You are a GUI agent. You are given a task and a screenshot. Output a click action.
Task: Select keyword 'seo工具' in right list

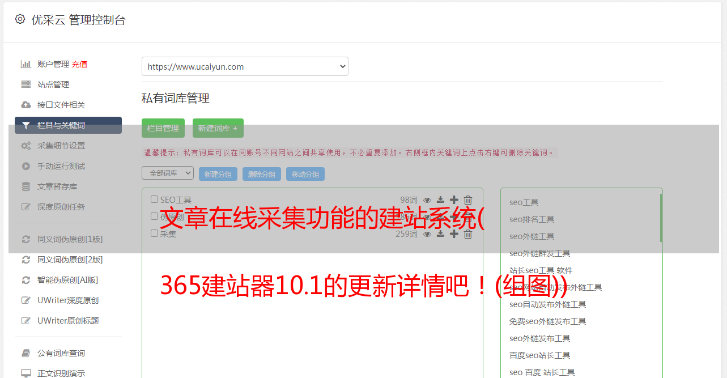[524, 202]
